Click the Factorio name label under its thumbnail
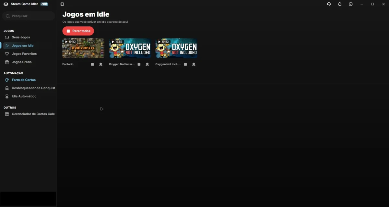This screenshot has height=207, width=389. point(68,64)
